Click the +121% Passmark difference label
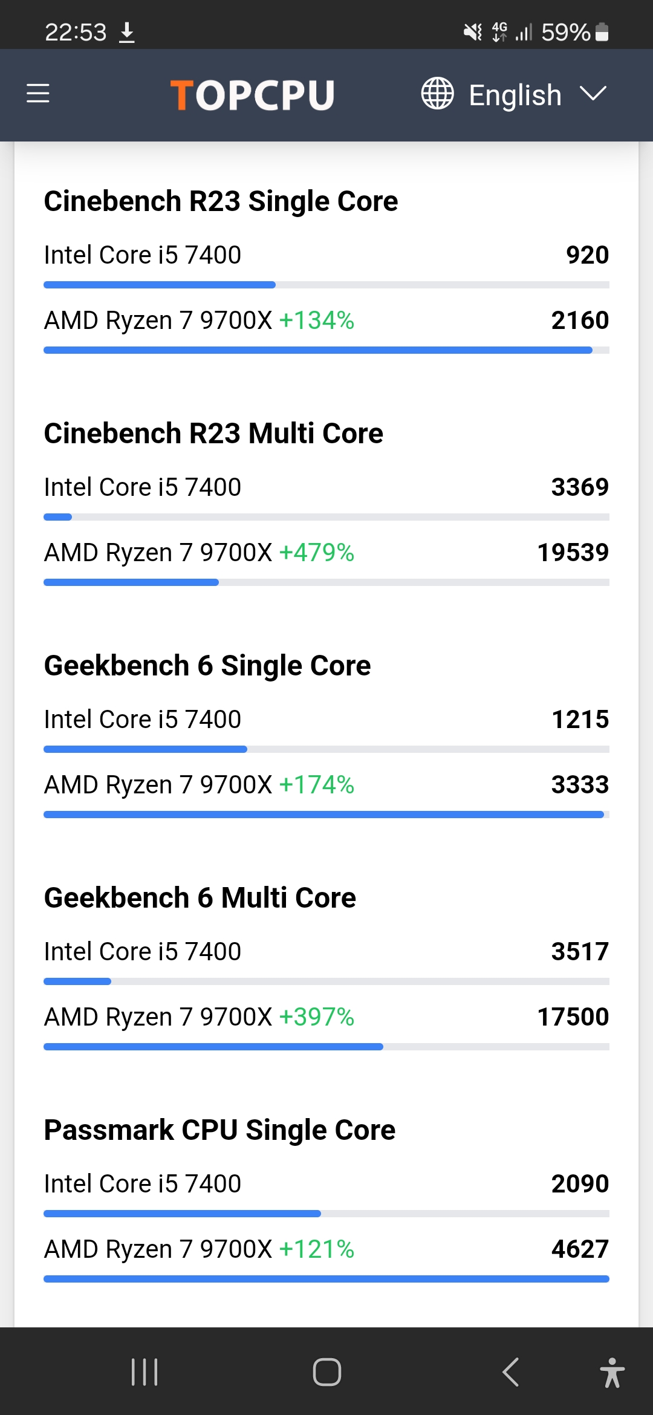This screenshot has height=1415, width=653. coord(317,1249)
